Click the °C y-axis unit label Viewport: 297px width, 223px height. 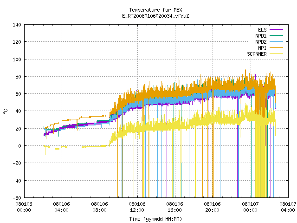tap(5, 111)
